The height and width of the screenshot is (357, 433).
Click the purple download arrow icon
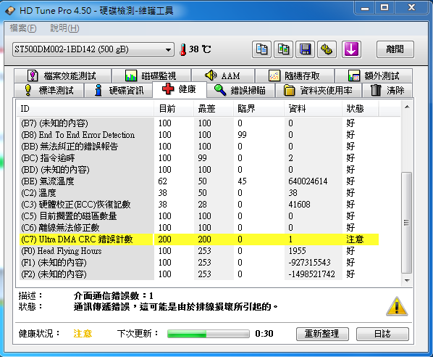tap(351, 49)
